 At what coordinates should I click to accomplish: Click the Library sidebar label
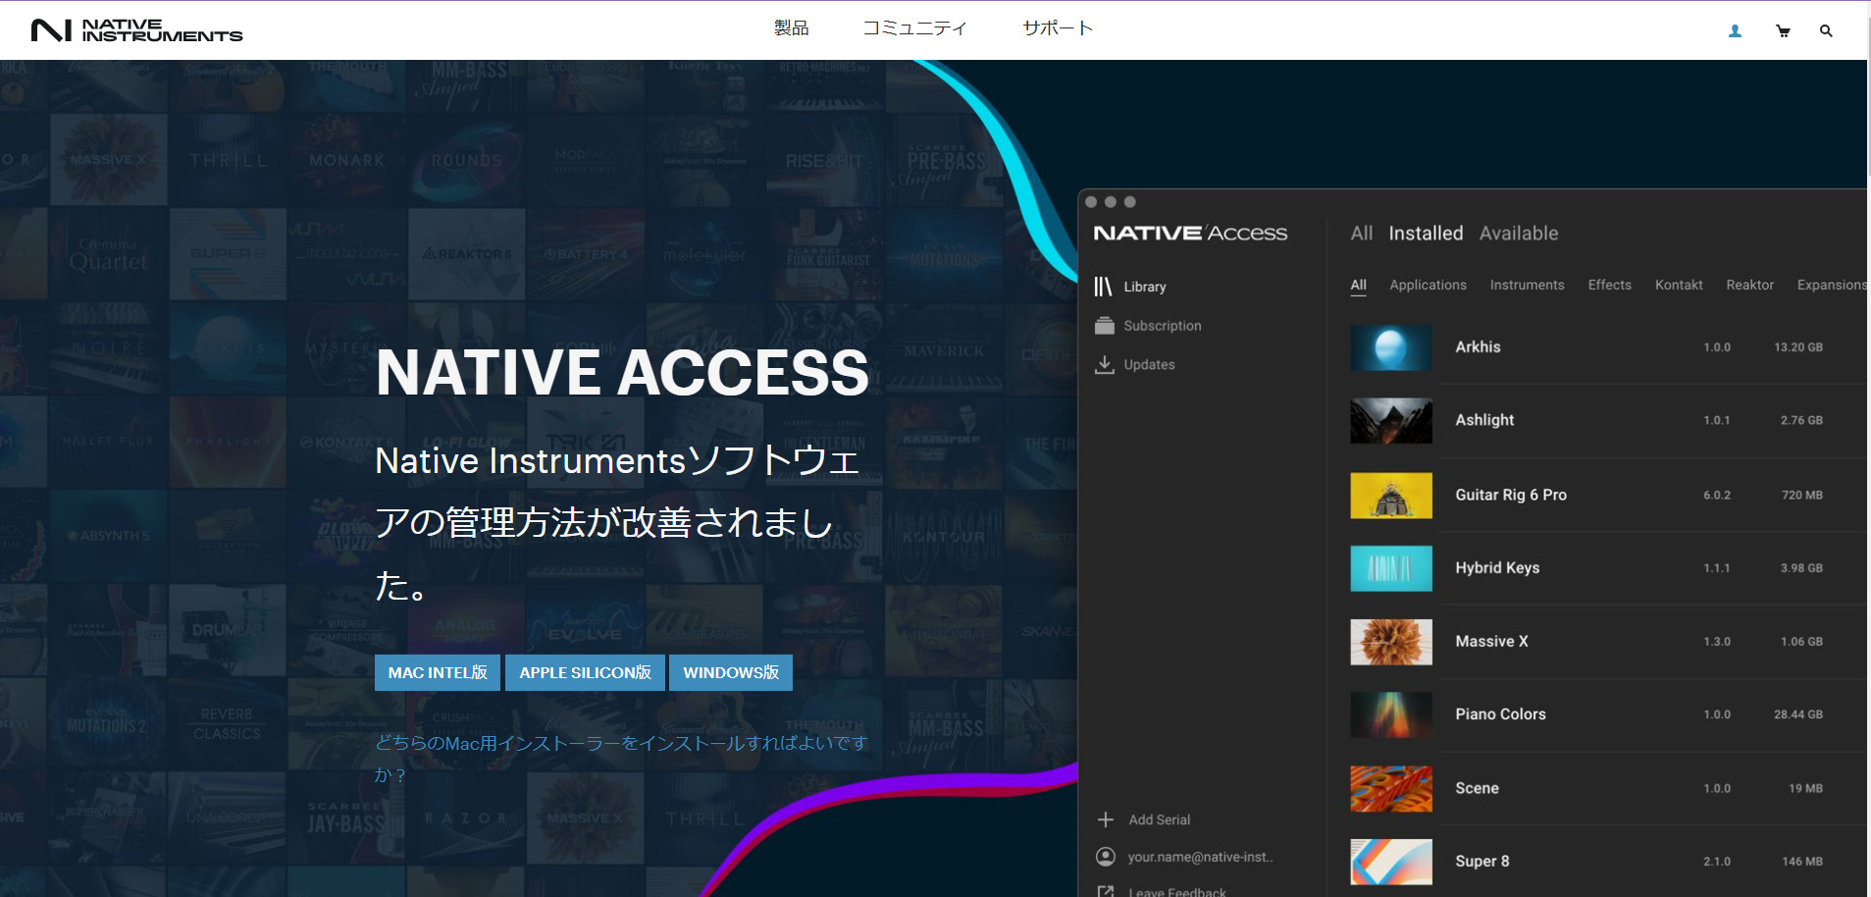(x=1145, y=287)
